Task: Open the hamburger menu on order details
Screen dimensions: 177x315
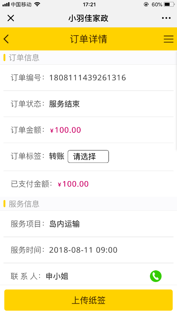Action: point(168,39)
